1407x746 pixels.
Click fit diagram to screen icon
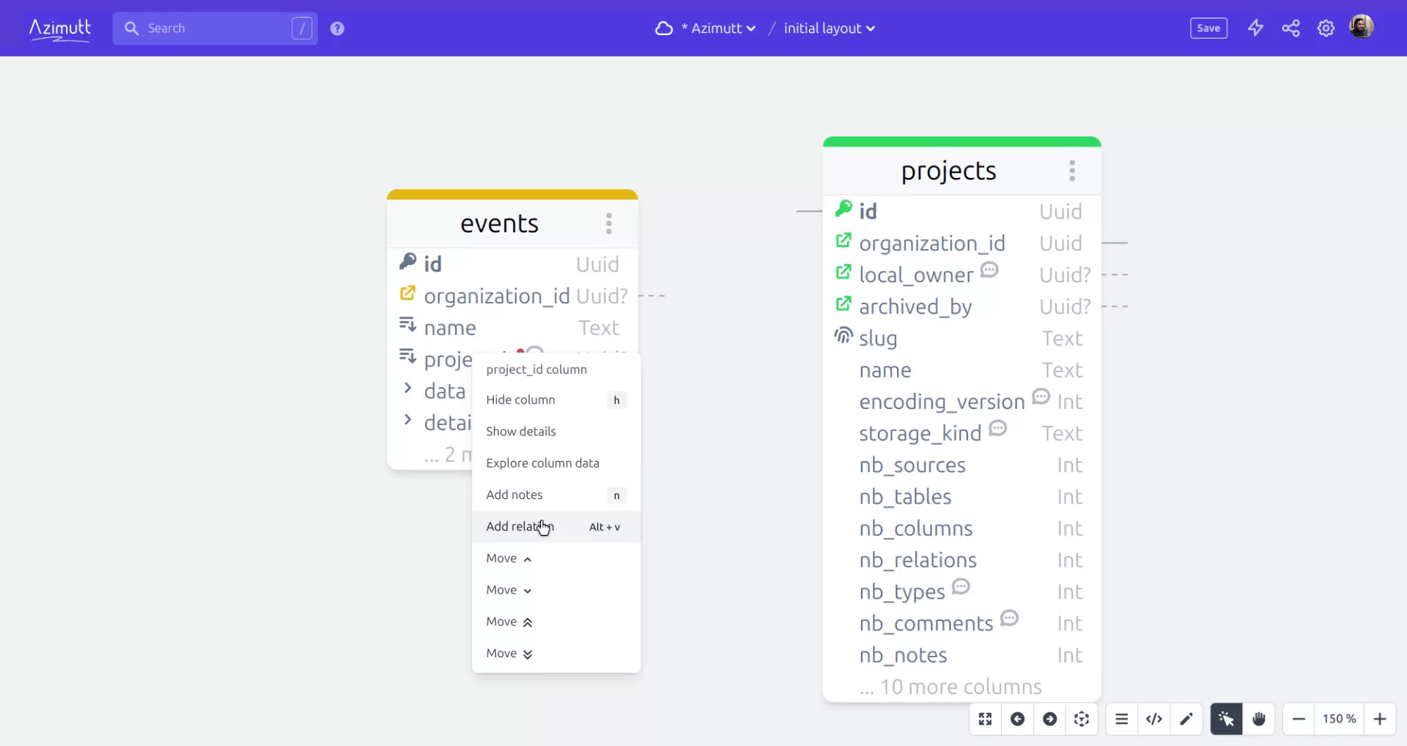pyautogui.click(x=986, y=719)
